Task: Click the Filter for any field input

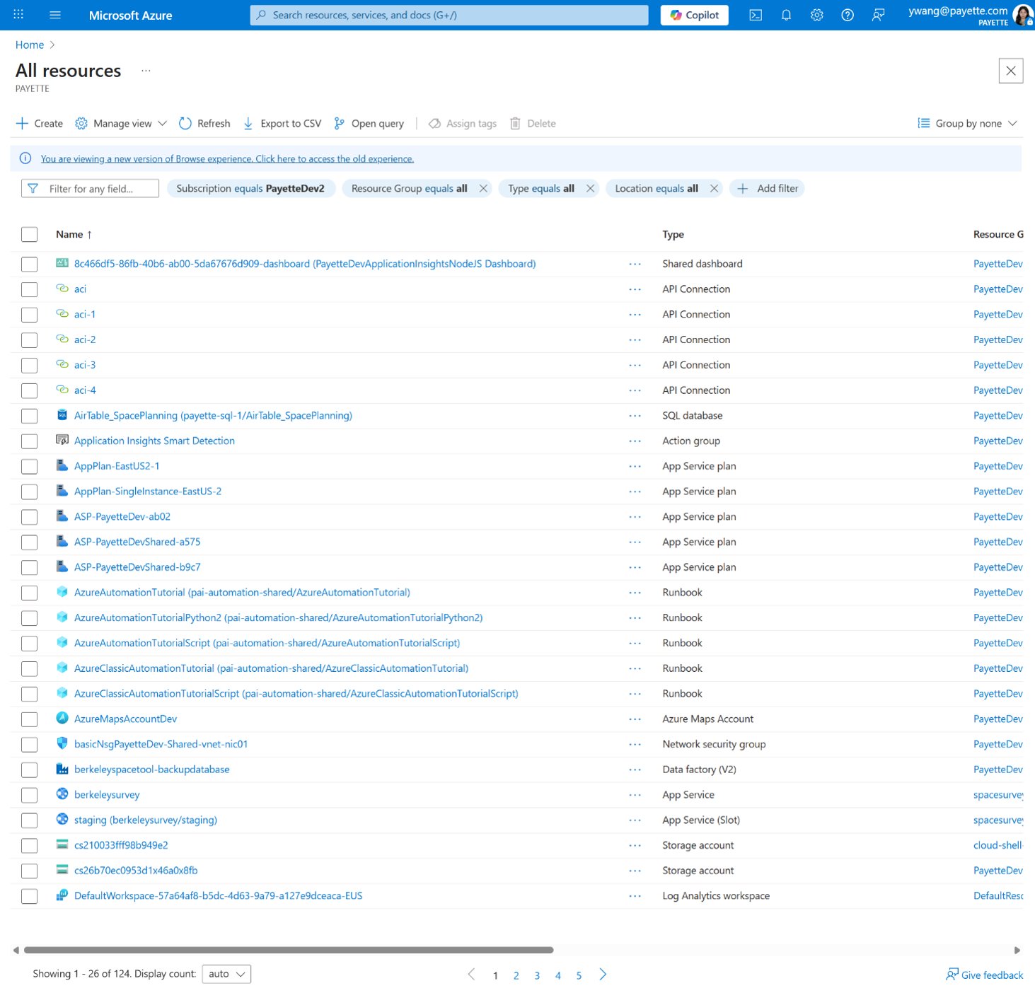Action: (90, 188)
